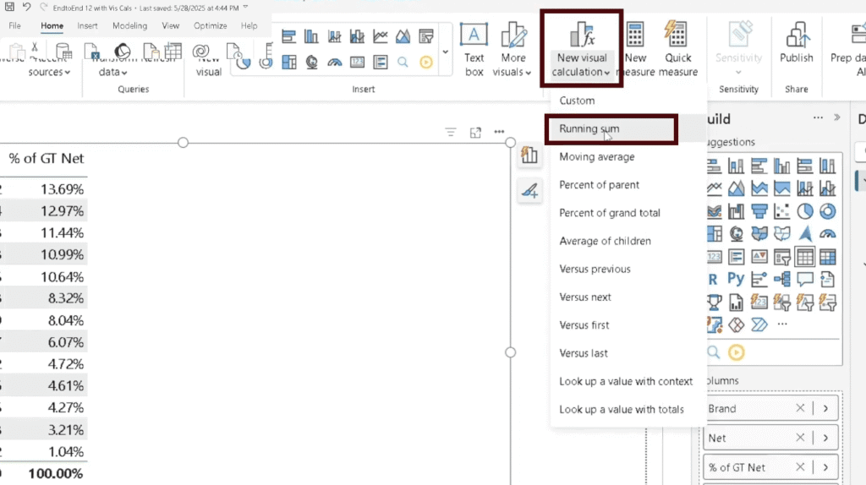
Task: Click the Undo arrow in title bar
Action: point(26,7)
